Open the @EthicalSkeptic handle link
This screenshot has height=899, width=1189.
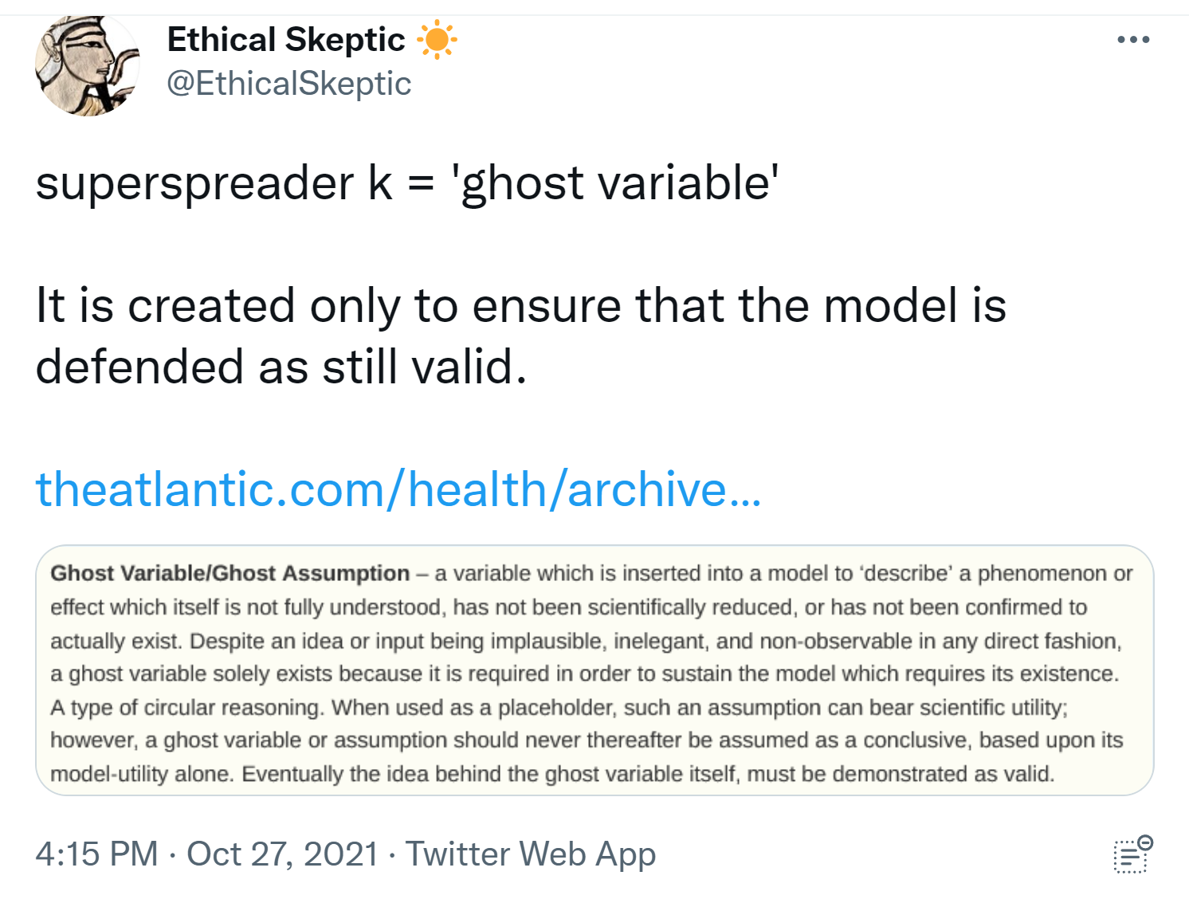coord(288,84)
